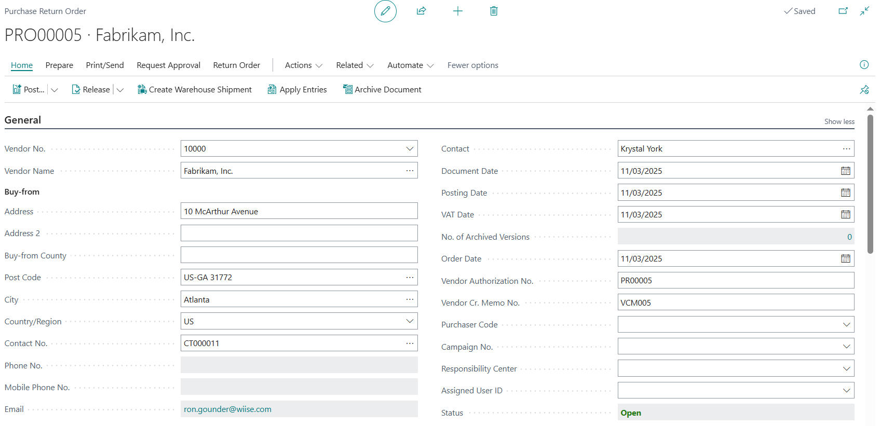
Task: Open VAT Date calendar picker
Action: (x=845, y=214)
